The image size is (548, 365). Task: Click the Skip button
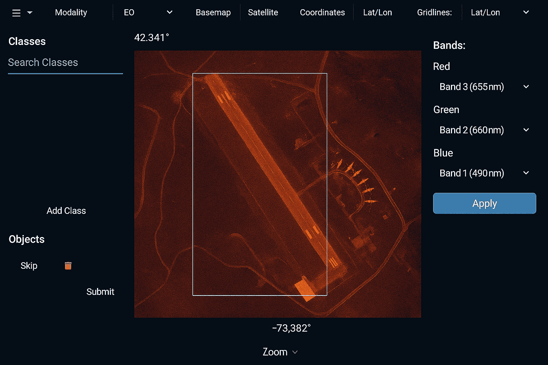coord(29,266)
